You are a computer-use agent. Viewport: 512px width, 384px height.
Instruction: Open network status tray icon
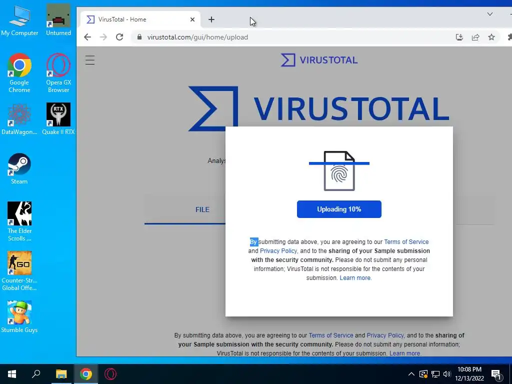click(435, 374)
